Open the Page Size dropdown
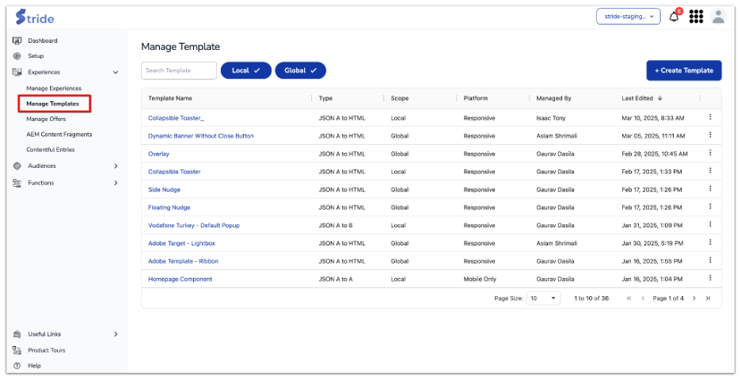Viewport: 741px width, 380px height. (x=543, y=298)
